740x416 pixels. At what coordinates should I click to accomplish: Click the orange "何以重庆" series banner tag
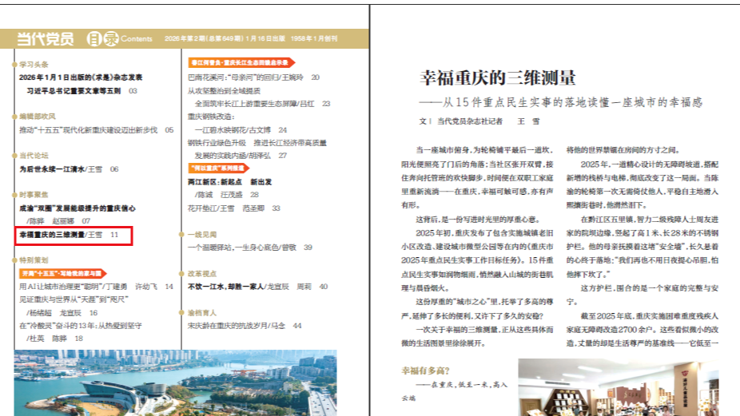(217, 169)
